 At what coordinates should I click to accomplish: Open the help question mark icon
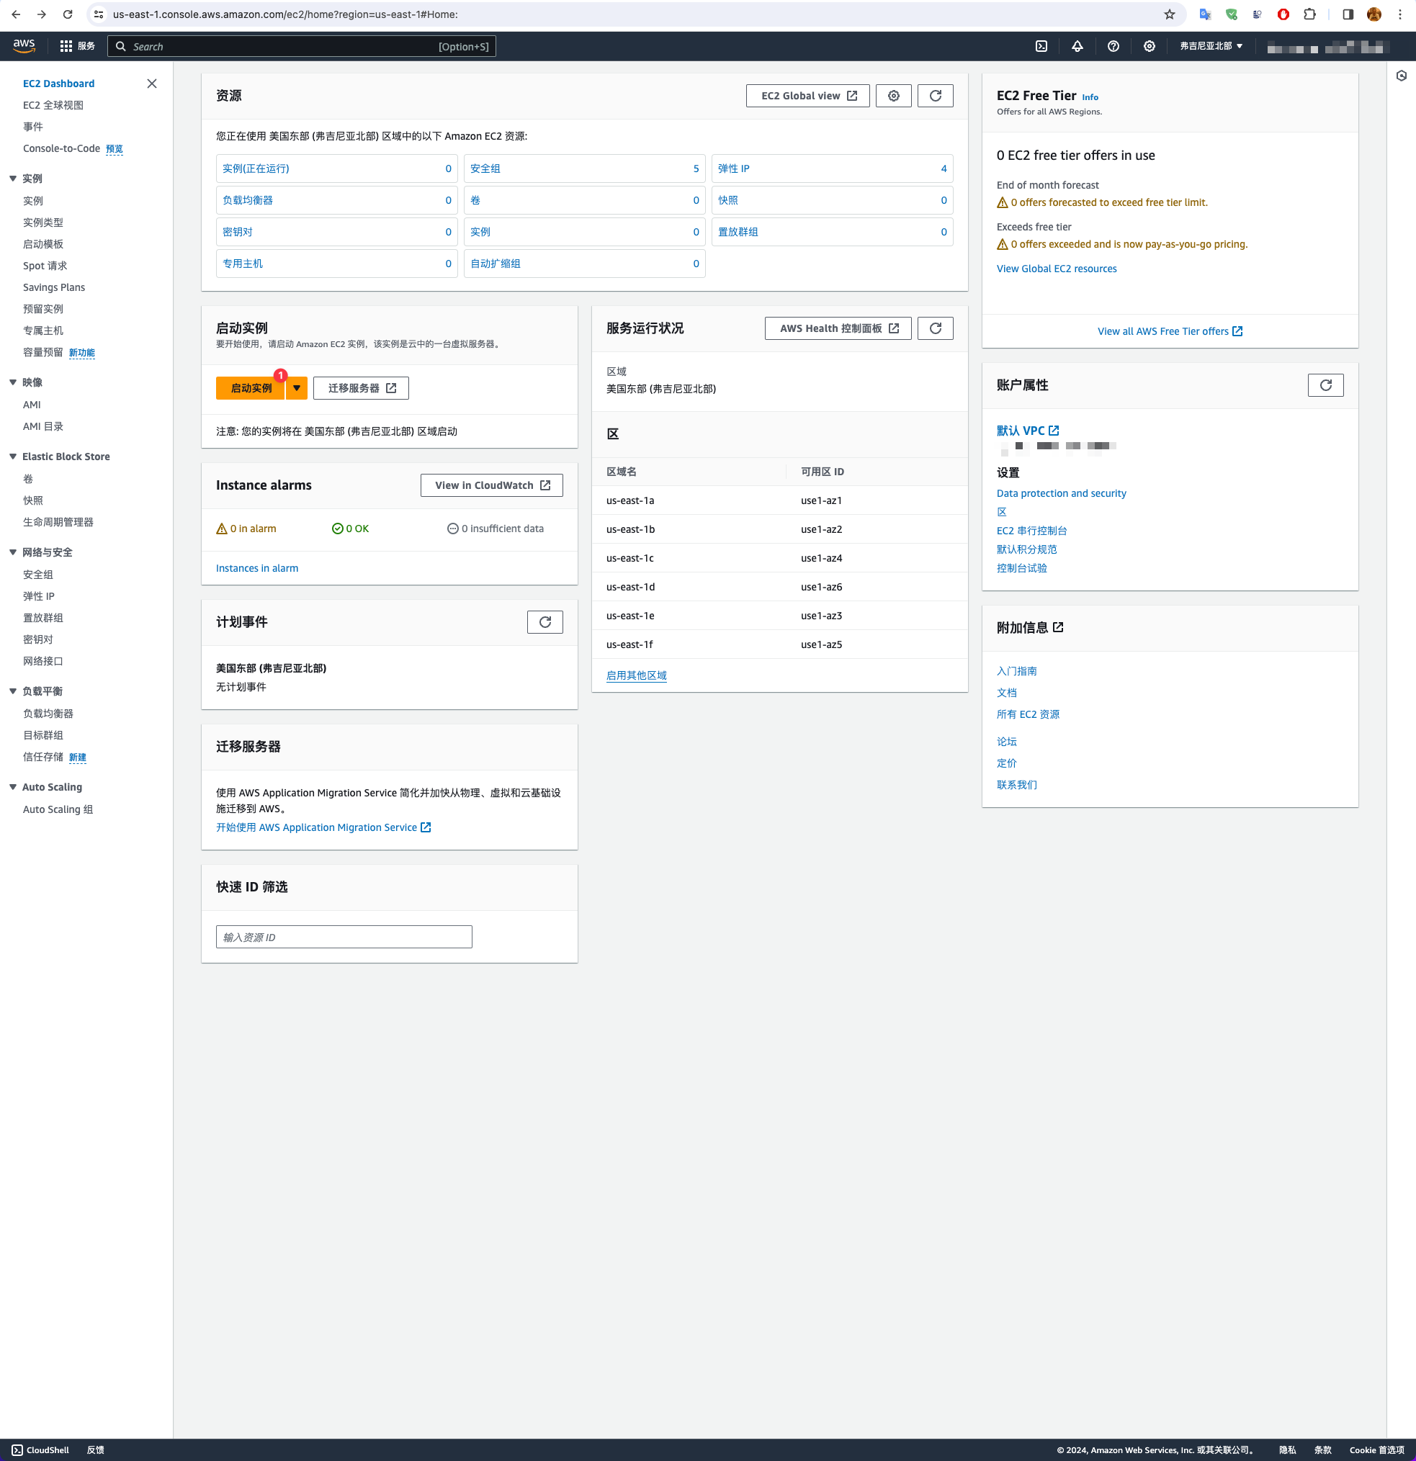pos(1113,46)
